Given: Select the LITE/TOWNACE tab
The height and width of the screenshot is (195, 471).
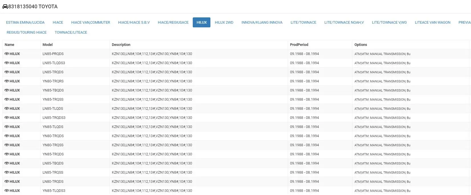Looking at the screenshot, I should [x=303, y=22].
